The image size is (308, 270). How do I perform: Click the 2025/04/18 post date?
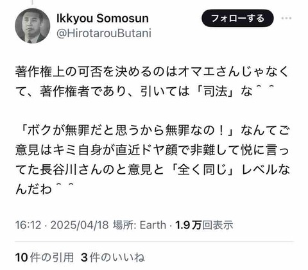(80, 225)
